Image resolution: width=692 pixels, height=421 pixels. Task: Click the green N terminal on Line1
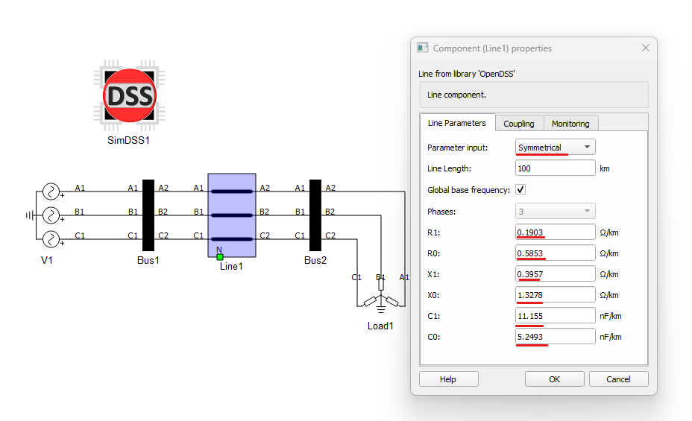[x=220, y=256]
